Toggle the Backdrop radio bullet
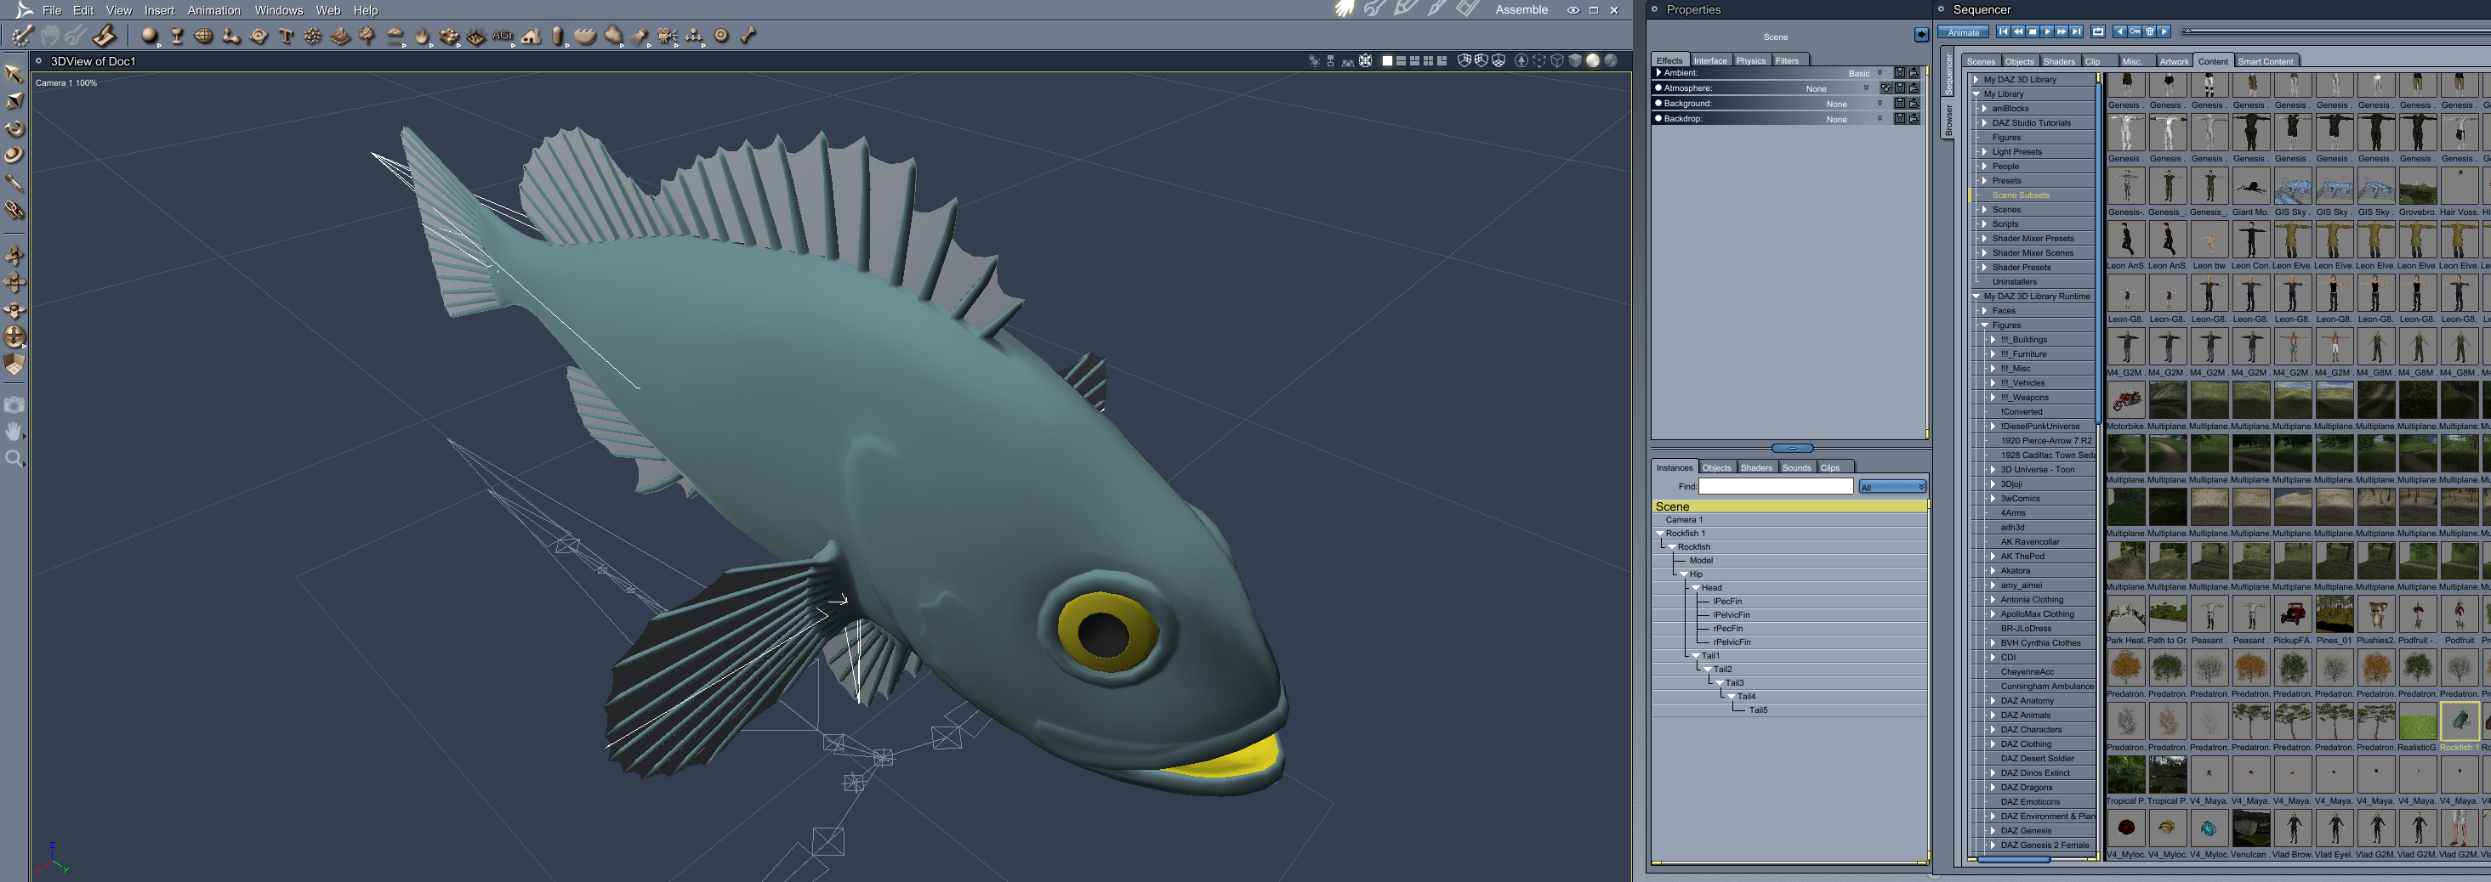The width and height of the screenshot is (2491, 882). point(1658,119)
